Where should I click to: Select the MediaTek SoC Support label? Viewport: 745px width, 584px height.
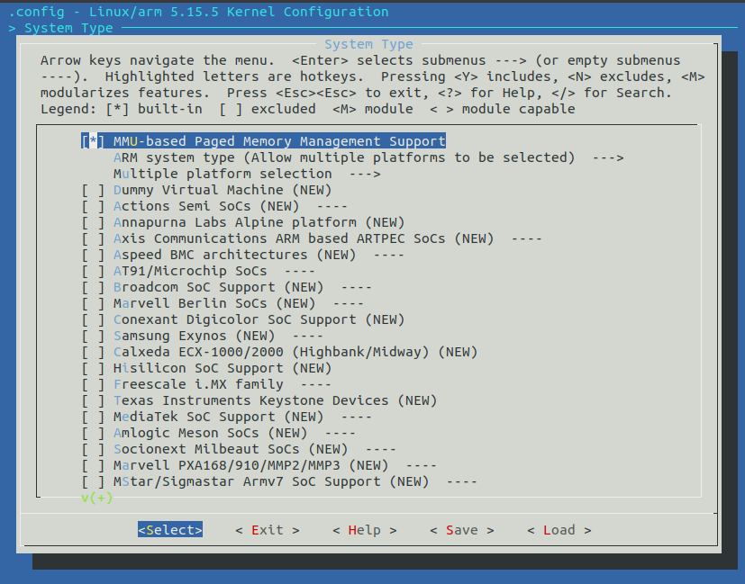[x=218, y=417]
